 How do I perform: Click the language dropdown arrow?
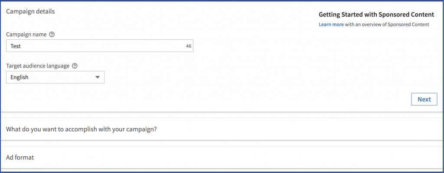pyautogui.click(x=98, y=77)
